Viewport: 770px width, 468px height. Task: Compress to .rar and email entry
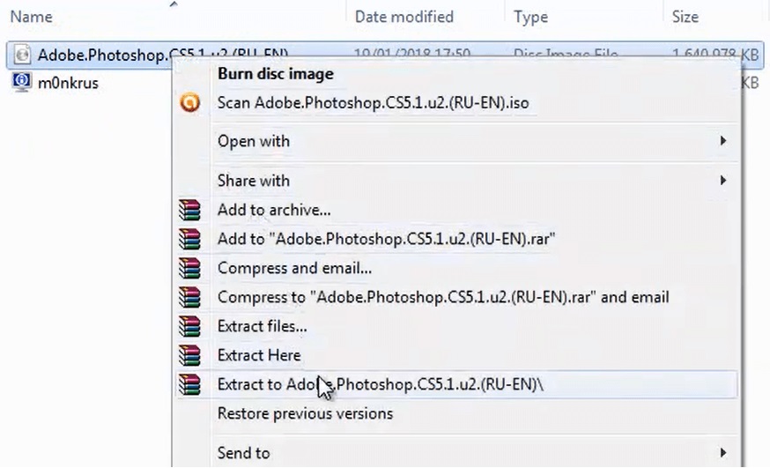[x=443, y=297]
